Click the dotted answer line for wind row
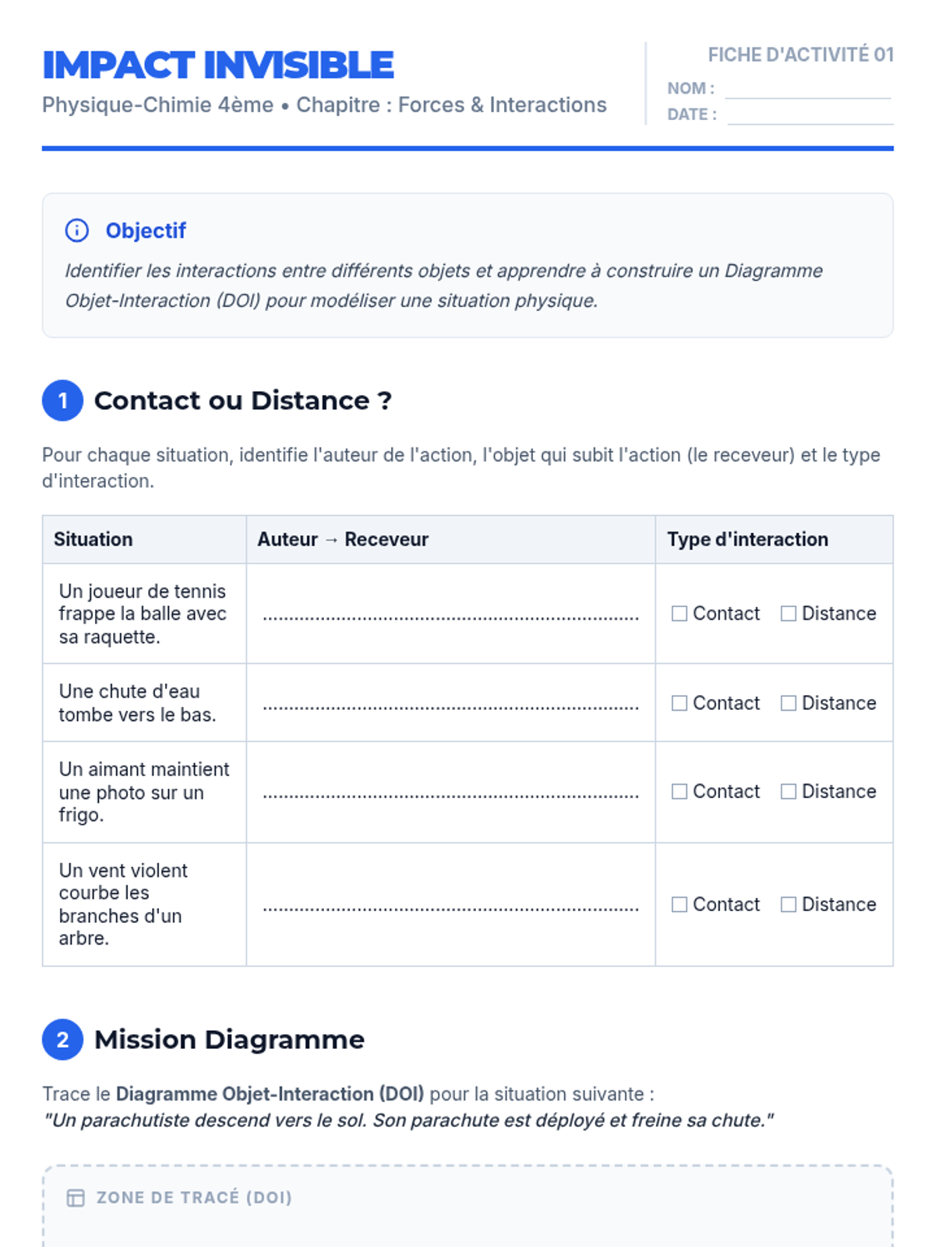The image size is (935, 1247). [x=450, y=906]
